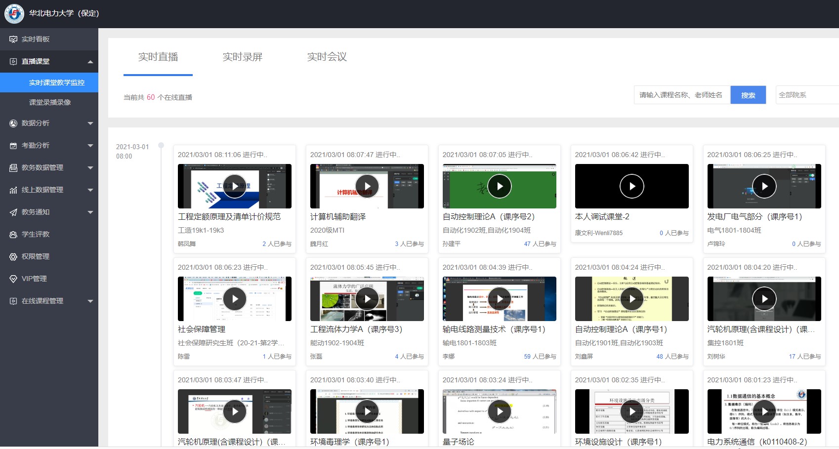The image size is (839, 449).
Task: Open the 学生评教 page link
Action: 36,235
